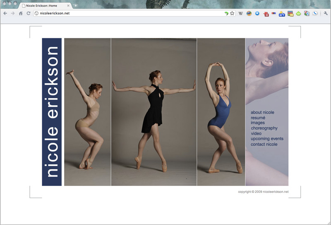View the upcoming events link
331x225 pixels.
tap(267, 139)
